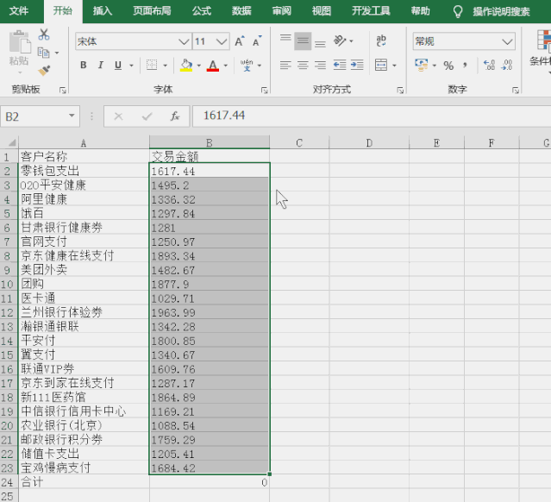
Task: Click the Cut scissors icon
Action: click(44, 35)
